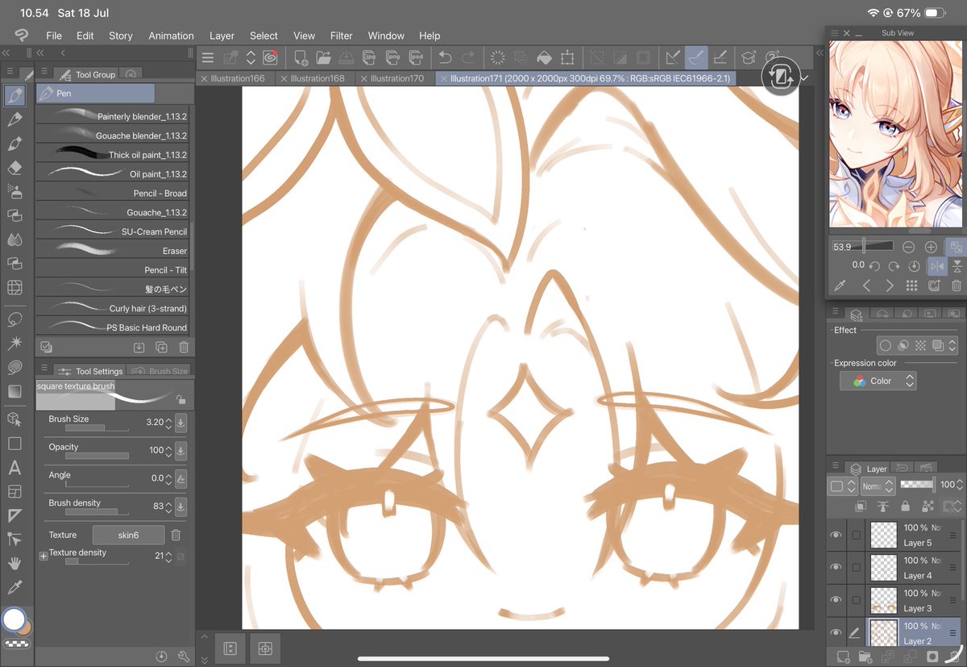Select the Painterly blender_1.13.2 brush

(111, 116)
